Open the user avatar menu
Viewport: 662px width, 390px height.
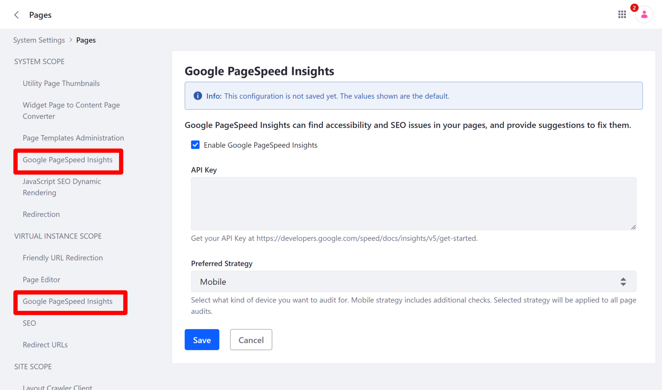pos(644,15)
